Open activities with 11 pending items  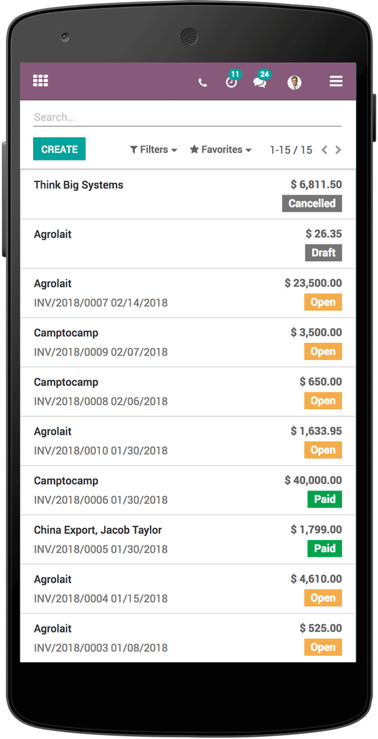pyautogui.click(x=231, y=83)
